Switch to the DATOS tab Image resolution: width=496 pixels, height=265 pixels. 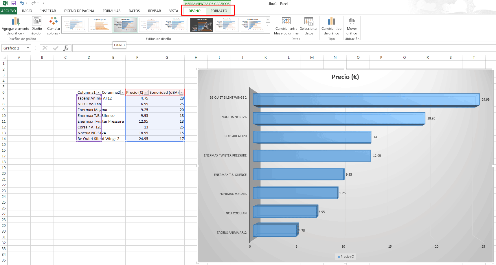134,11
